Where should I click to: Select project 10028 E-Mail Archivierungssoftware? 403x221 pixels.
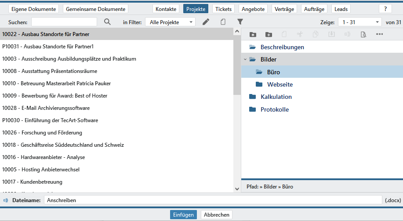pos(46,108)
